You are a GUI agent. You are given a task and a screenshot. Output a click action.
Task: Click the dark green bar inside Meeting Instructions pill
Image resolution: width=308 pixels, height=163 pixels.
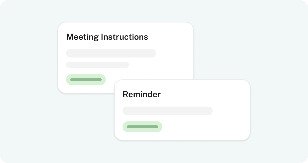[86, 80]
